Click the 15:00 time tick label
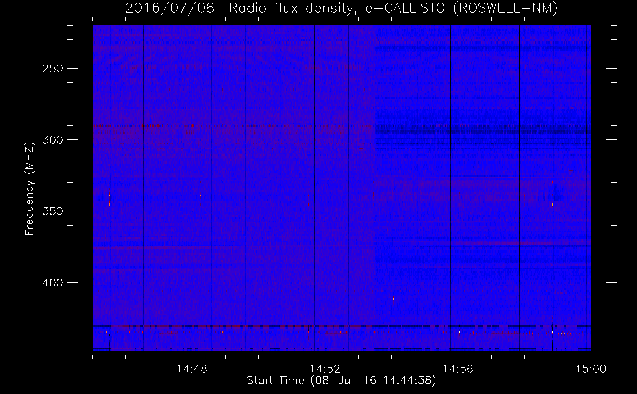Image resolution: width=637 pixels, height=394 pixels. (x=591, y=369)
